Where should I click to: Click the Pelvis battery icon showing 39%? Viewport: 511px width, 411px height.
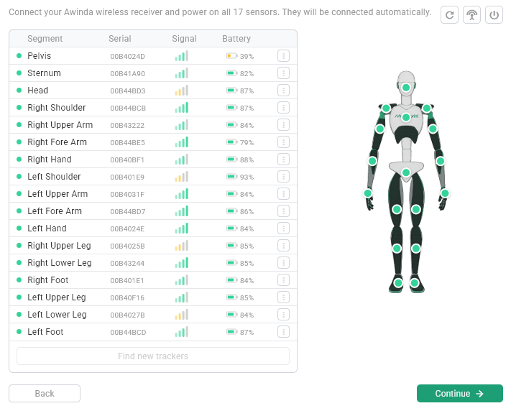click(231, 56)
